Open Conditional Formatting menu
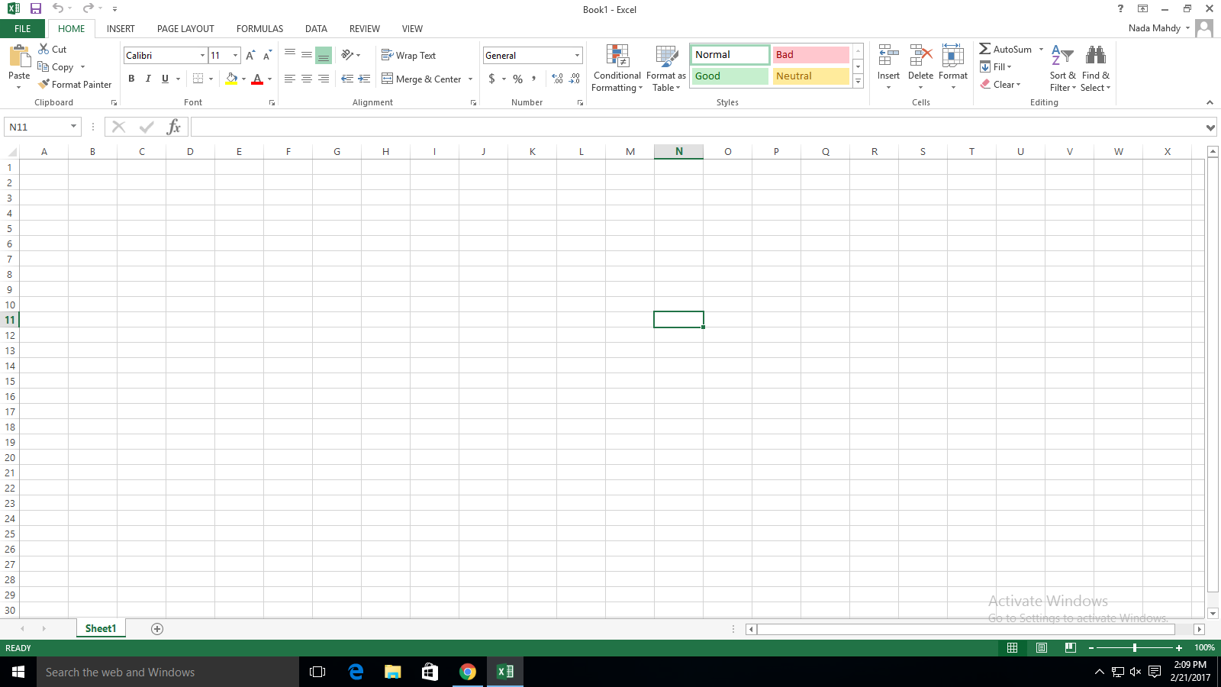 click(617, 69)
